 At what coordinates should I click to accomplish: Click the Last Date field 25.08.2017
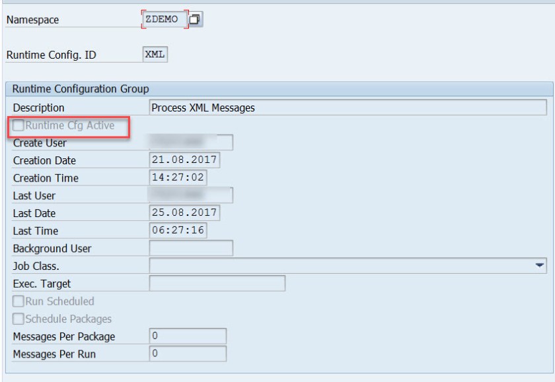184,212
